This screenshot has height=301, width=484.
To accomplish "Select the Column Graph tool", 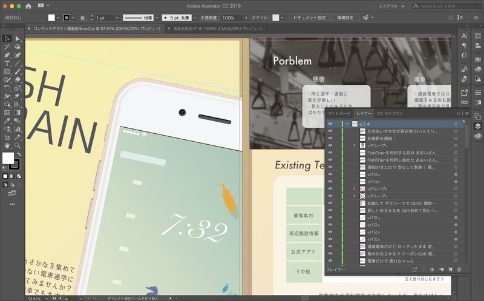I will [18, 129].
